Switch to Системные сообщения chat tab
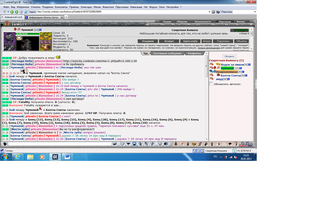The width and height of the screenshot is (316, 198). pos(167,54)
